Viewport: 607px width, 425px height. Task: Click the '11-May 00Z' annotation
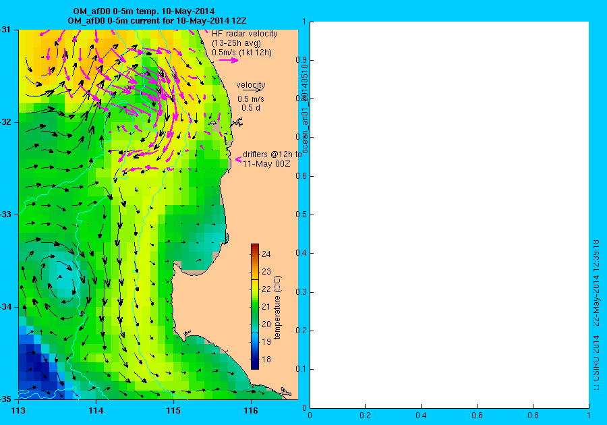266,164
